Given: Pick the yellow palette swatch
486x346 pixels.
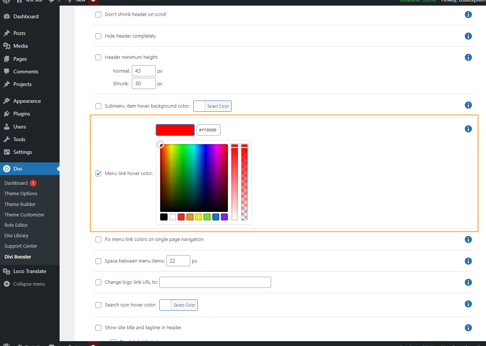Looking at the screenshot, I should click(198, 217).
